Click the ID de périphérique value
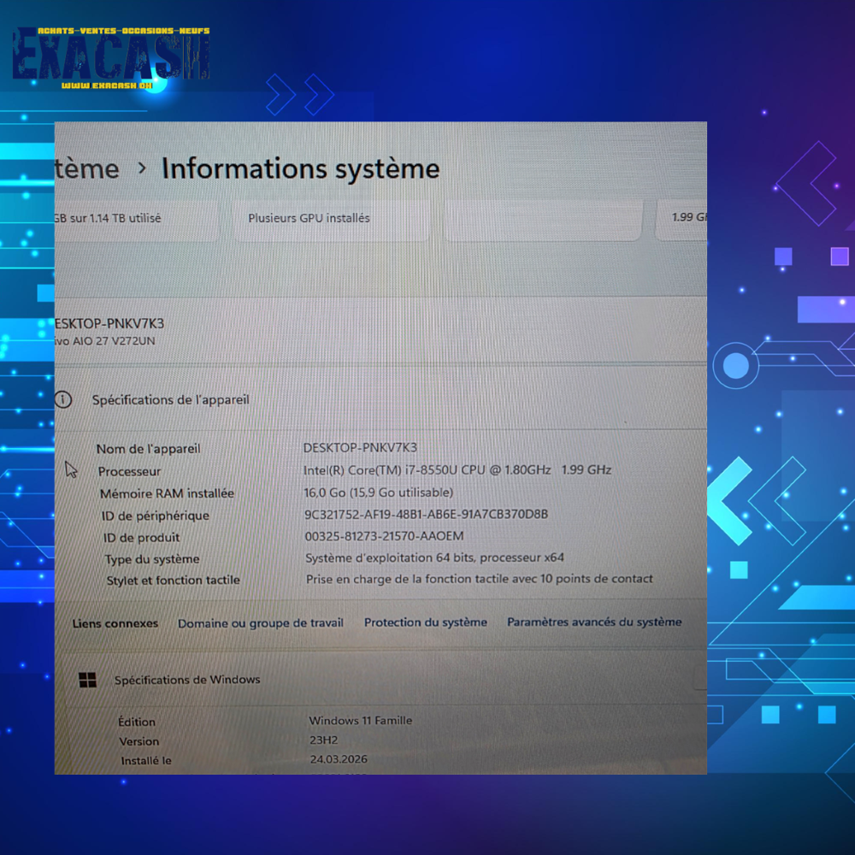Image resolution: width=855 pixels, height=855 pixels. coord(426,515)
